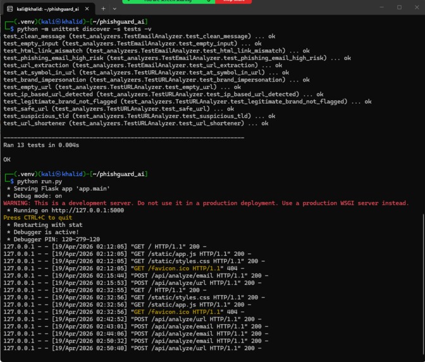This screenshot has width=425, height=362.
Task: Close the kali@khalid terminal tab
Action: 87,9
